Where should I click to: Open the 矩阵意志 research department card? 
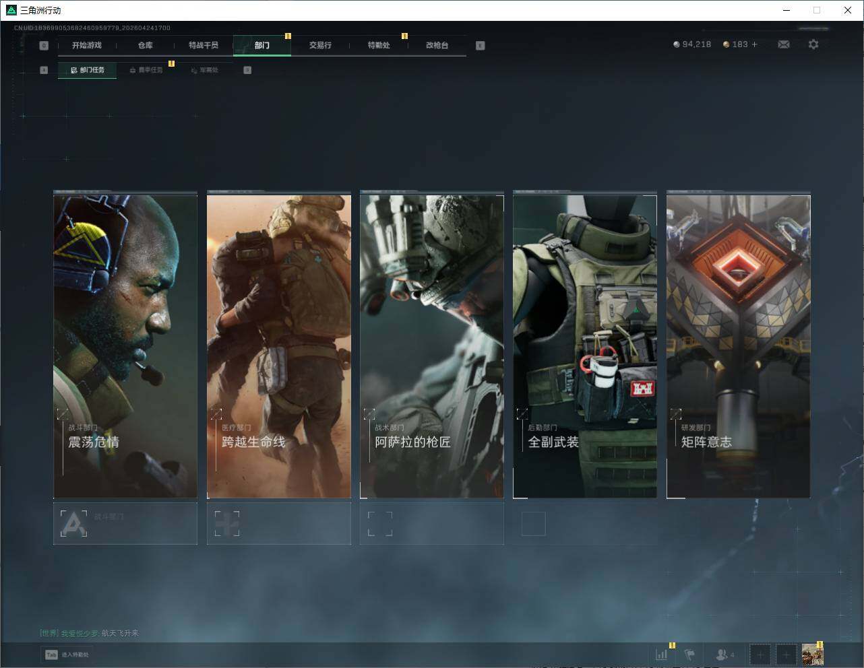click(x=739, y=346)
